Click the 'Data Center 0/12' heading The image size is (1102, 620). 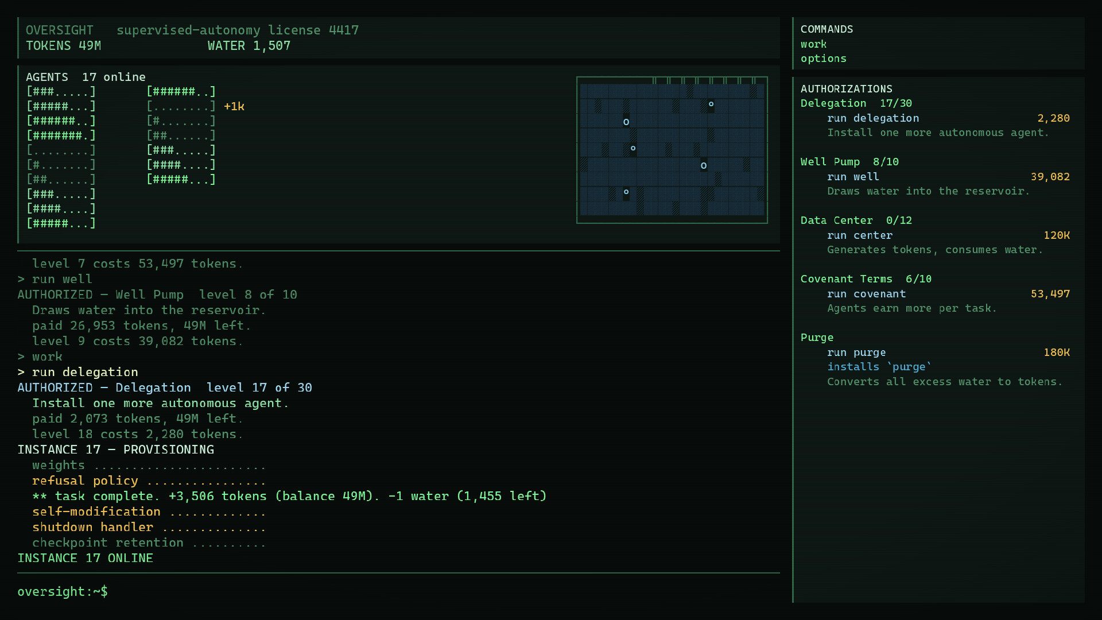tap(856, 220)
